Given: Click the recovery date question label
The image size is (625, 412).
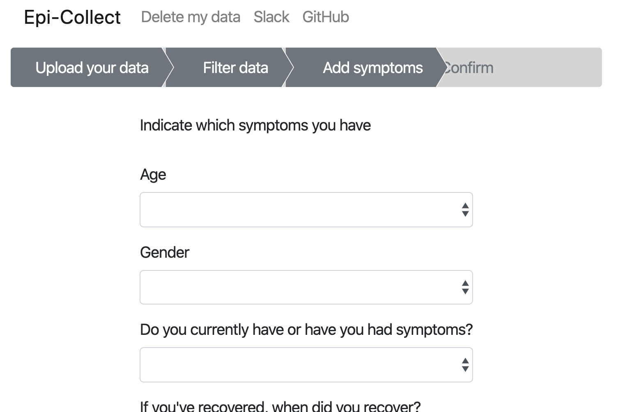Looking at the screenshot, I should (x=280, y=406).
